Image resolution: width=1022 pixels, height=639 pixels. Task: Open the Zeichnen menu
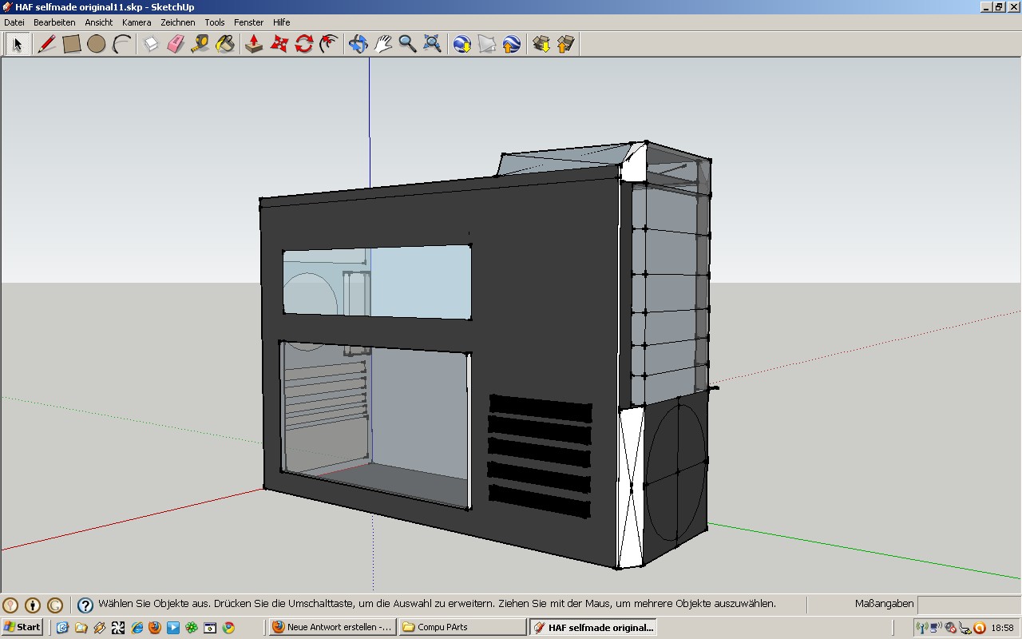click(177, 22)
